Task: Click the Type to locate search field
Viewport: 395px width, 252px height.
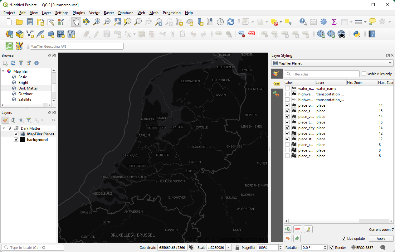Action: (x=33, y=247)
